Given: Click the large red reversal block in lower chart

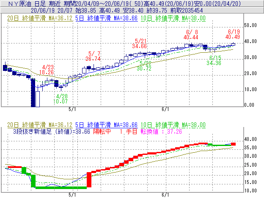Looking at the screenshot, I should [89, 180].
